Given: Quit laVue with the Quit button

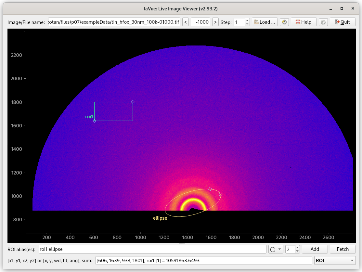Looking at the screenshot, I should point(343,22).
